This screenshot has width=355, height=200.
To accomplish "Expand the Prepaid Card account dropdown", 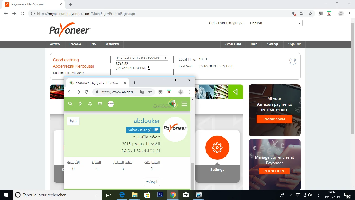I will (x=142, y=58).
